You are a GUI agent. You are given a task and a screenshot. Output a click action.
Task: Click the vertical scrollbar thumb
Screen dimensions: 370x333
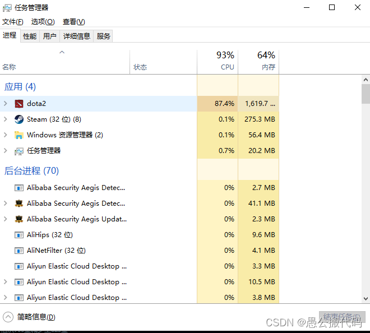click(x=366, y=94)
